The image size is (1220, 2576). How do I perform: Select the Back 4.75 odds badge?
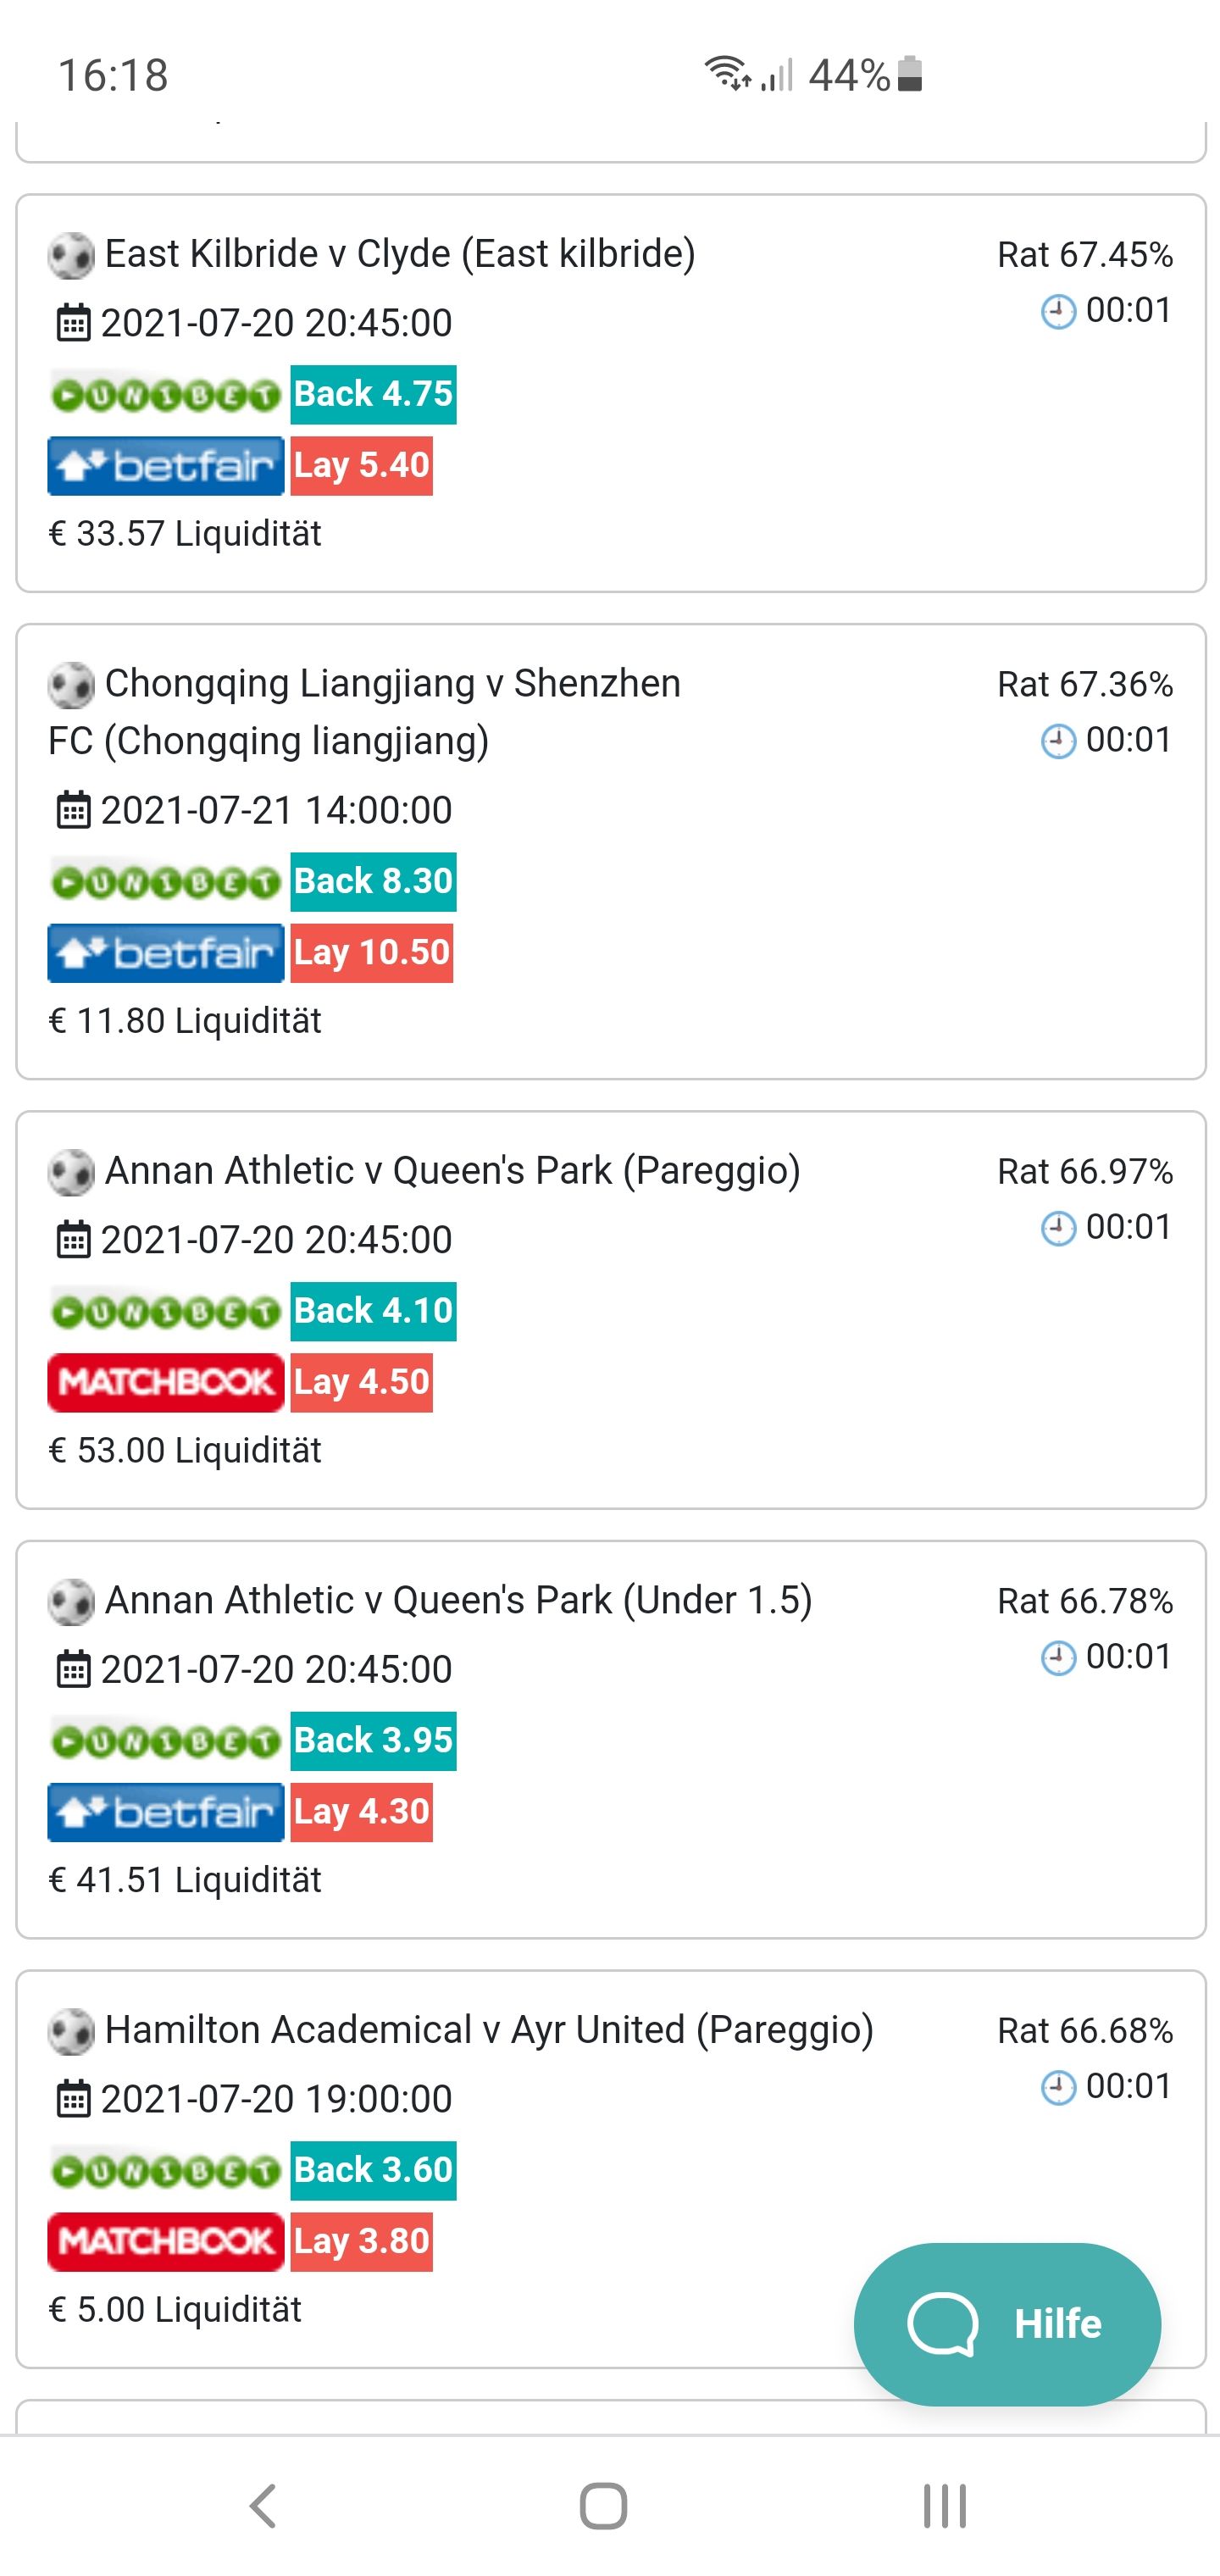click(x=374, y=395)
